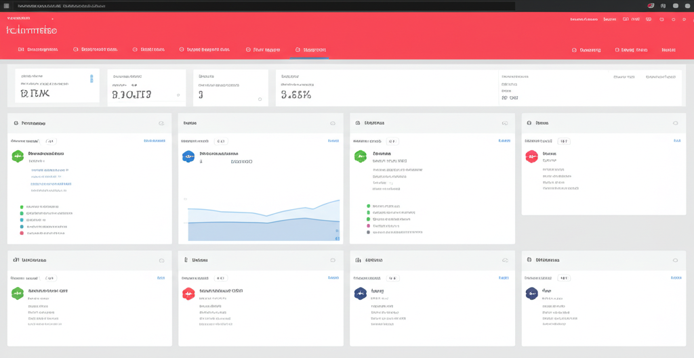Open the active tab with the blue underline

(310, 50)
